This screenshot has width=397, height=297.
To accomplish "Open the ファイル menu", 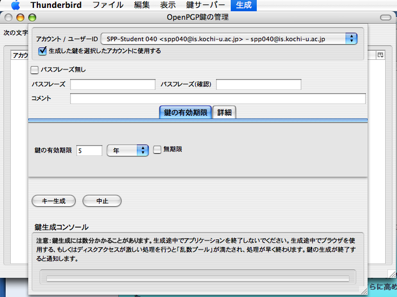I will [x=108, y=5].
